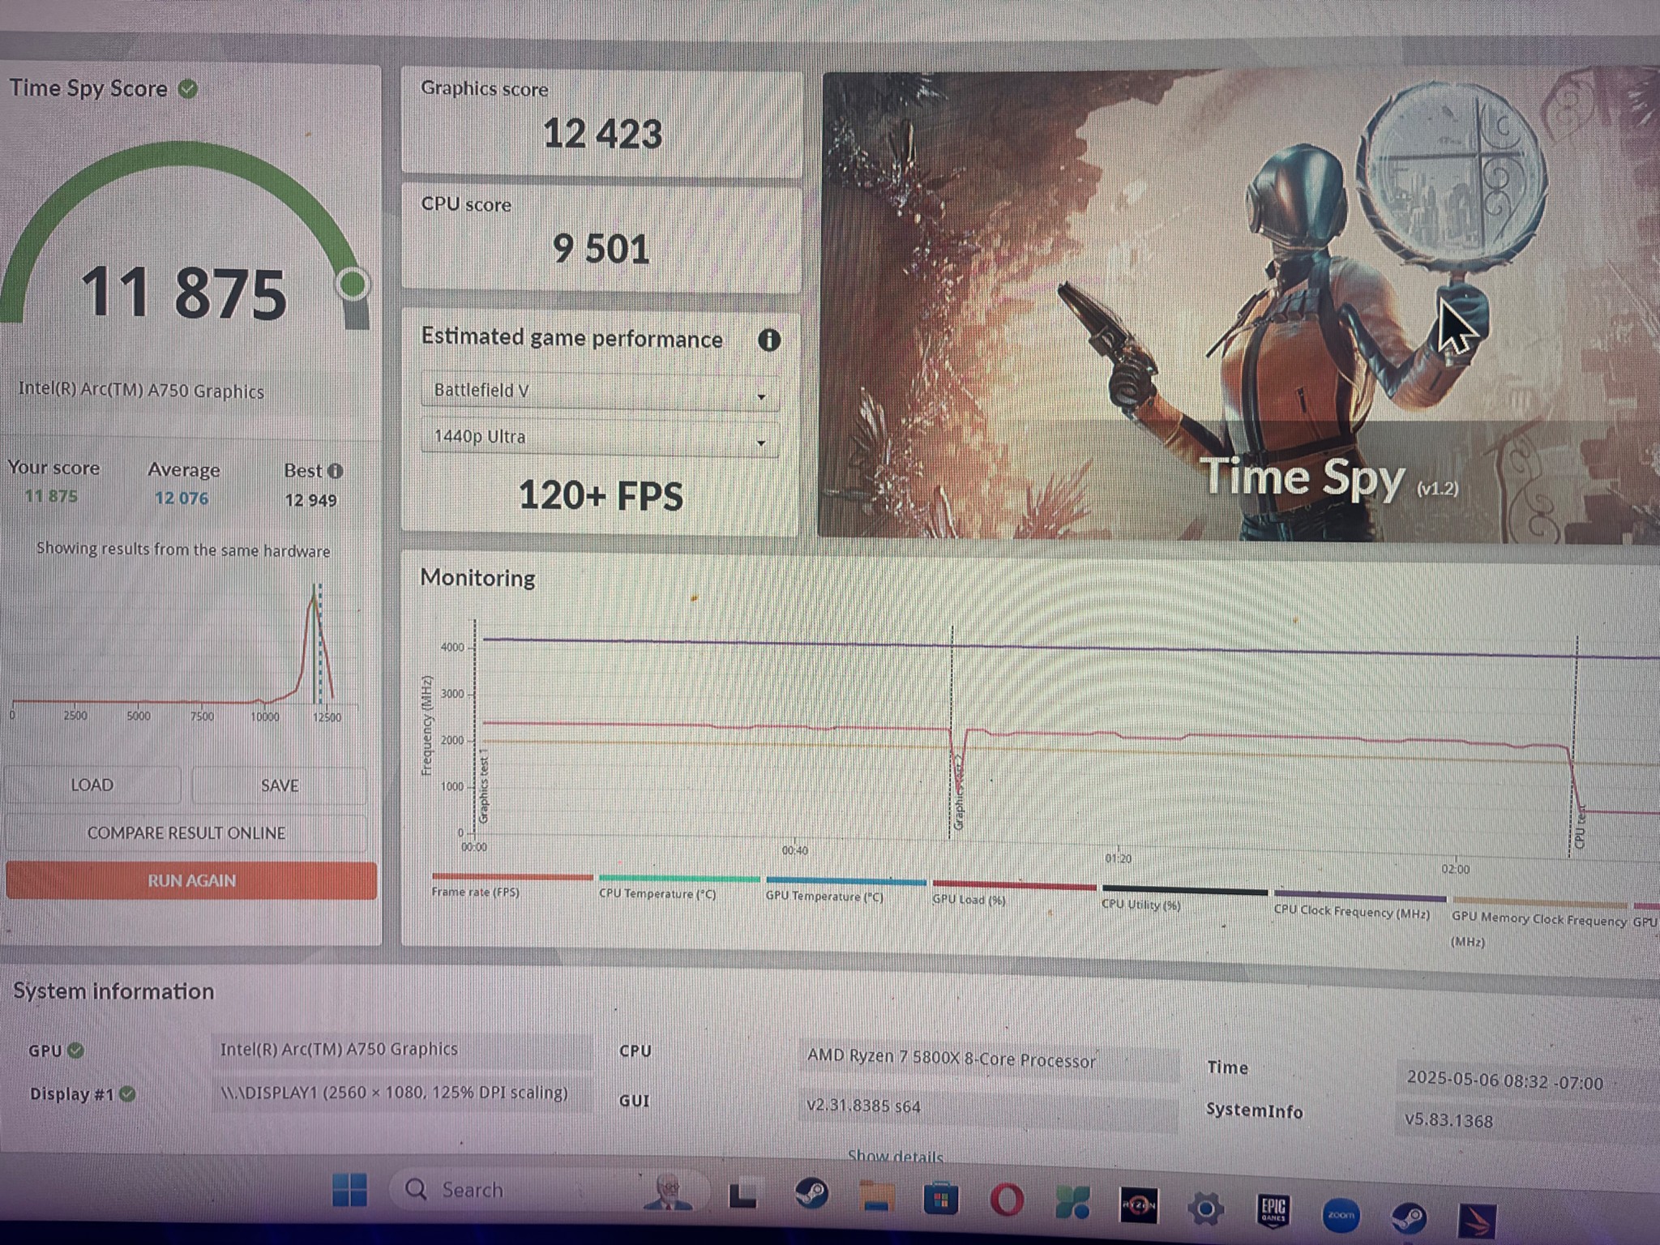Screen dimensions: 1660x1245
Task: Click COMPARE RESULT ONLINE
Action: [186, 833]
